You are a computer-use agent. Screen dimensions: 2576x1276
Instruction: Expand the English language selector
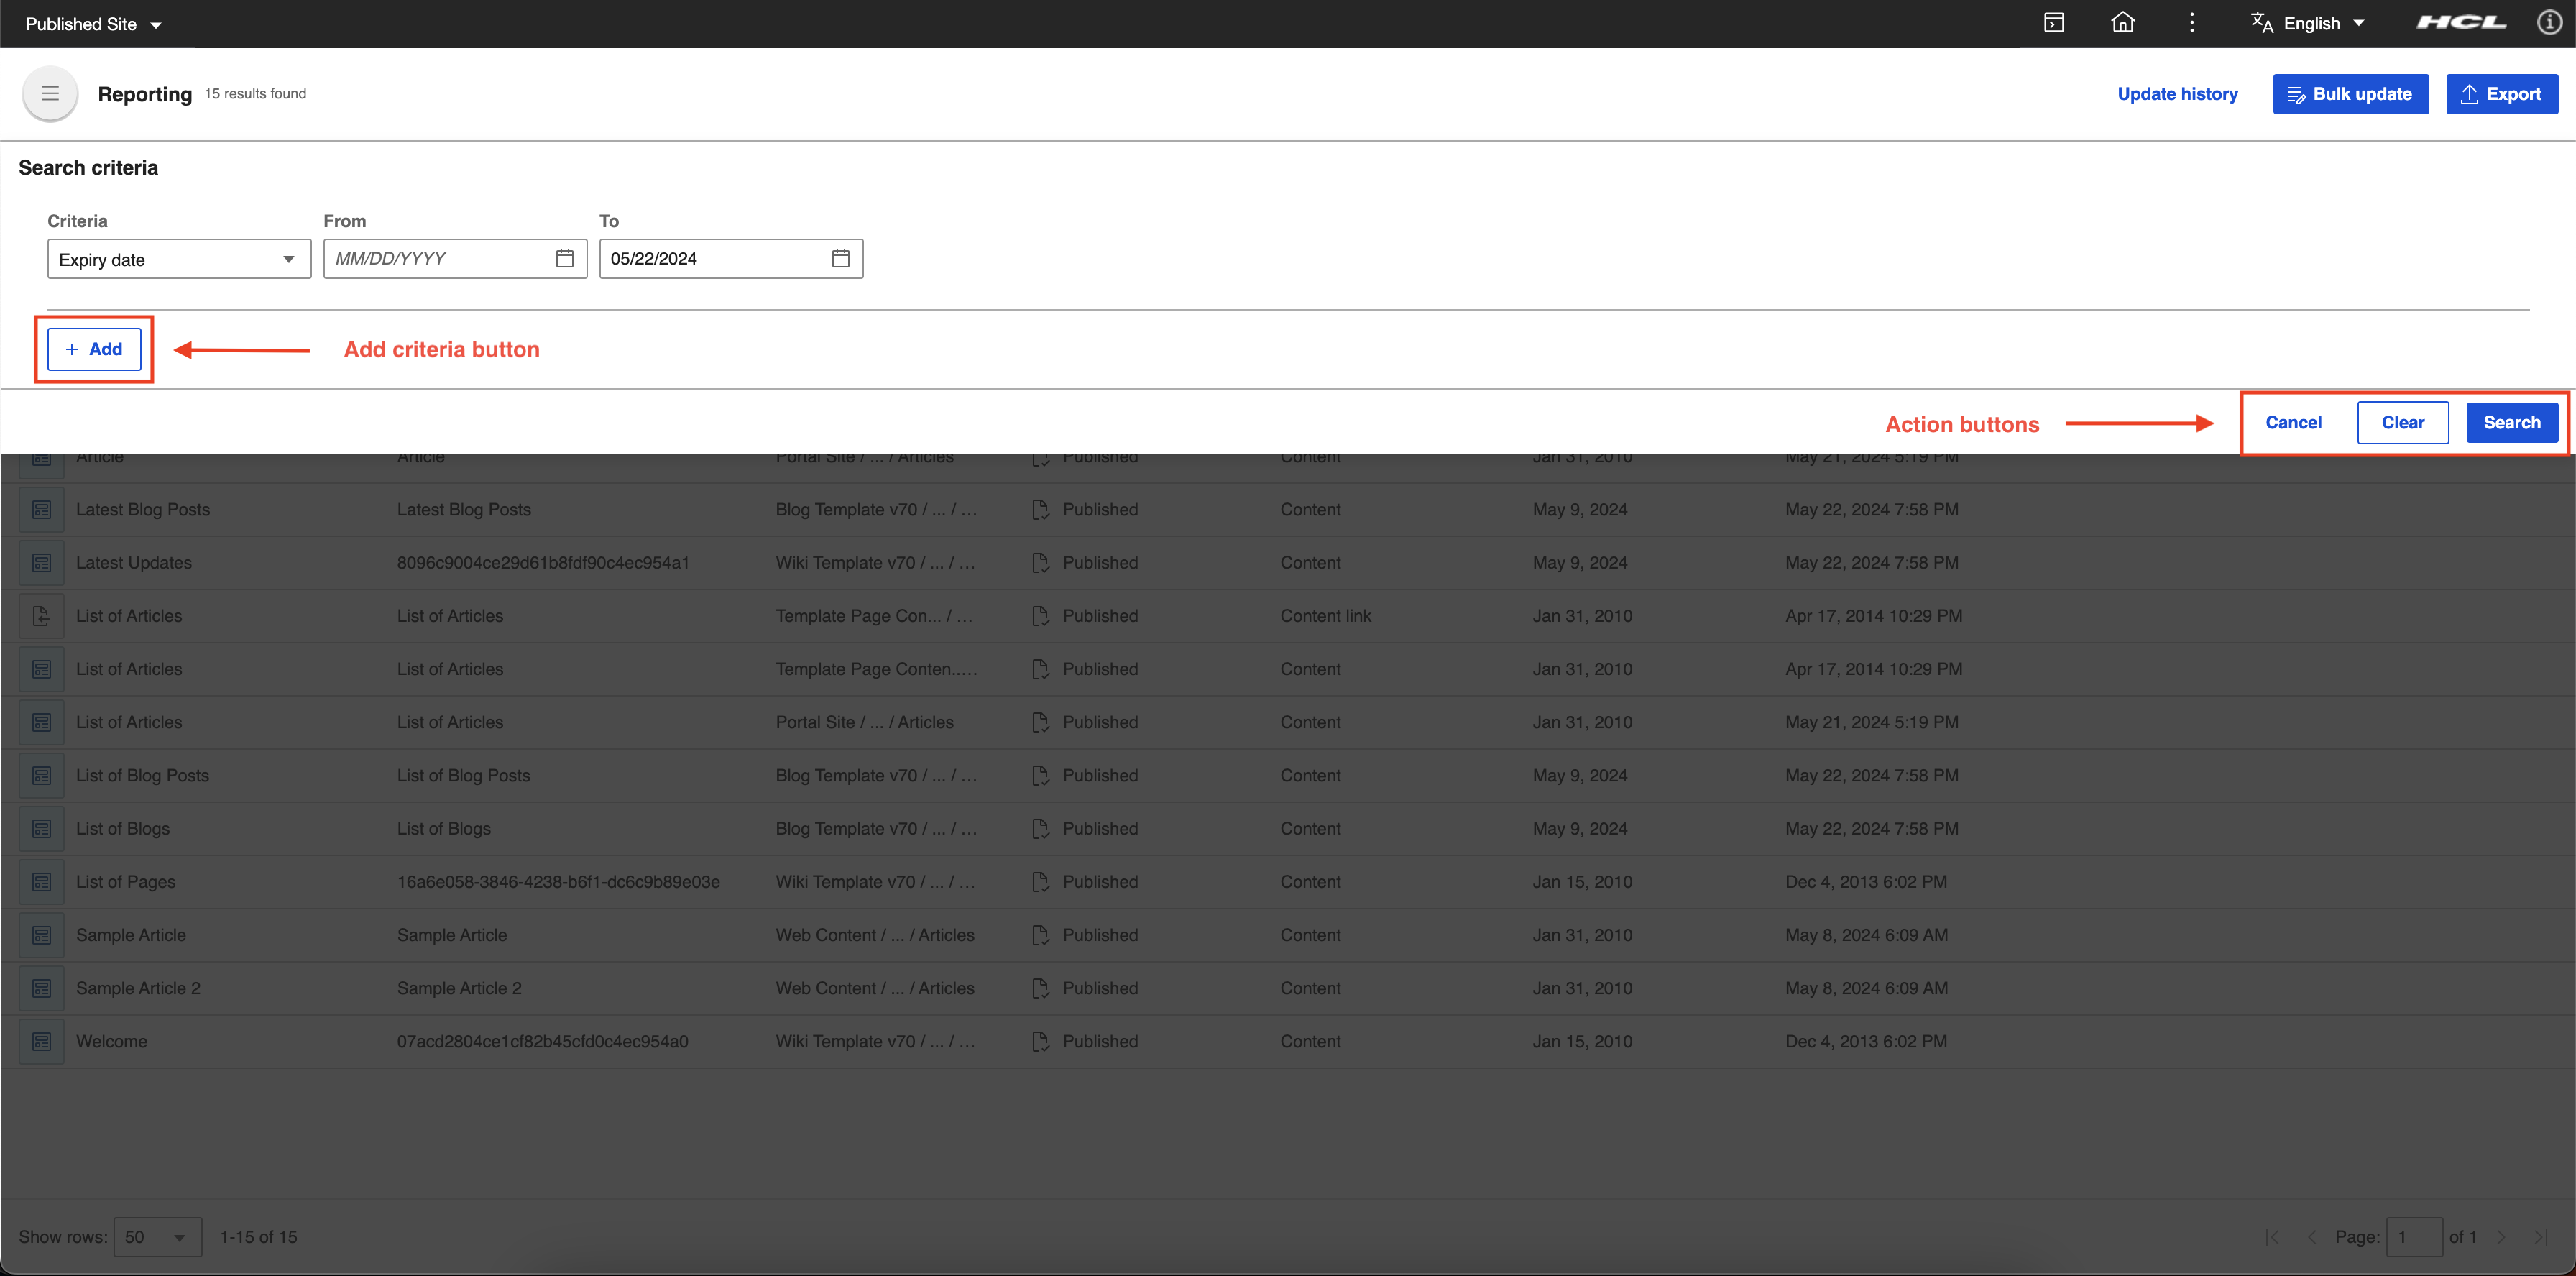point(2323,23)
